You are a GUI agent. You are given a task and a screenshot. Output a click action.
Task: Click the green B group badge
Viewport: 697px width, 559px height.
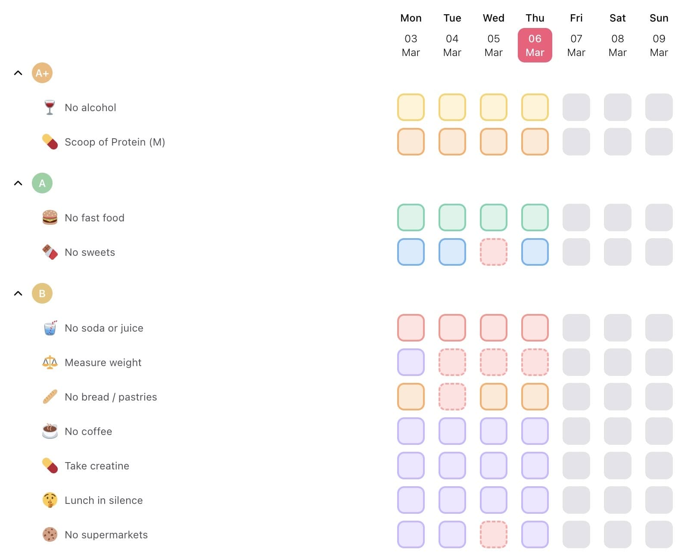point(42,293)
